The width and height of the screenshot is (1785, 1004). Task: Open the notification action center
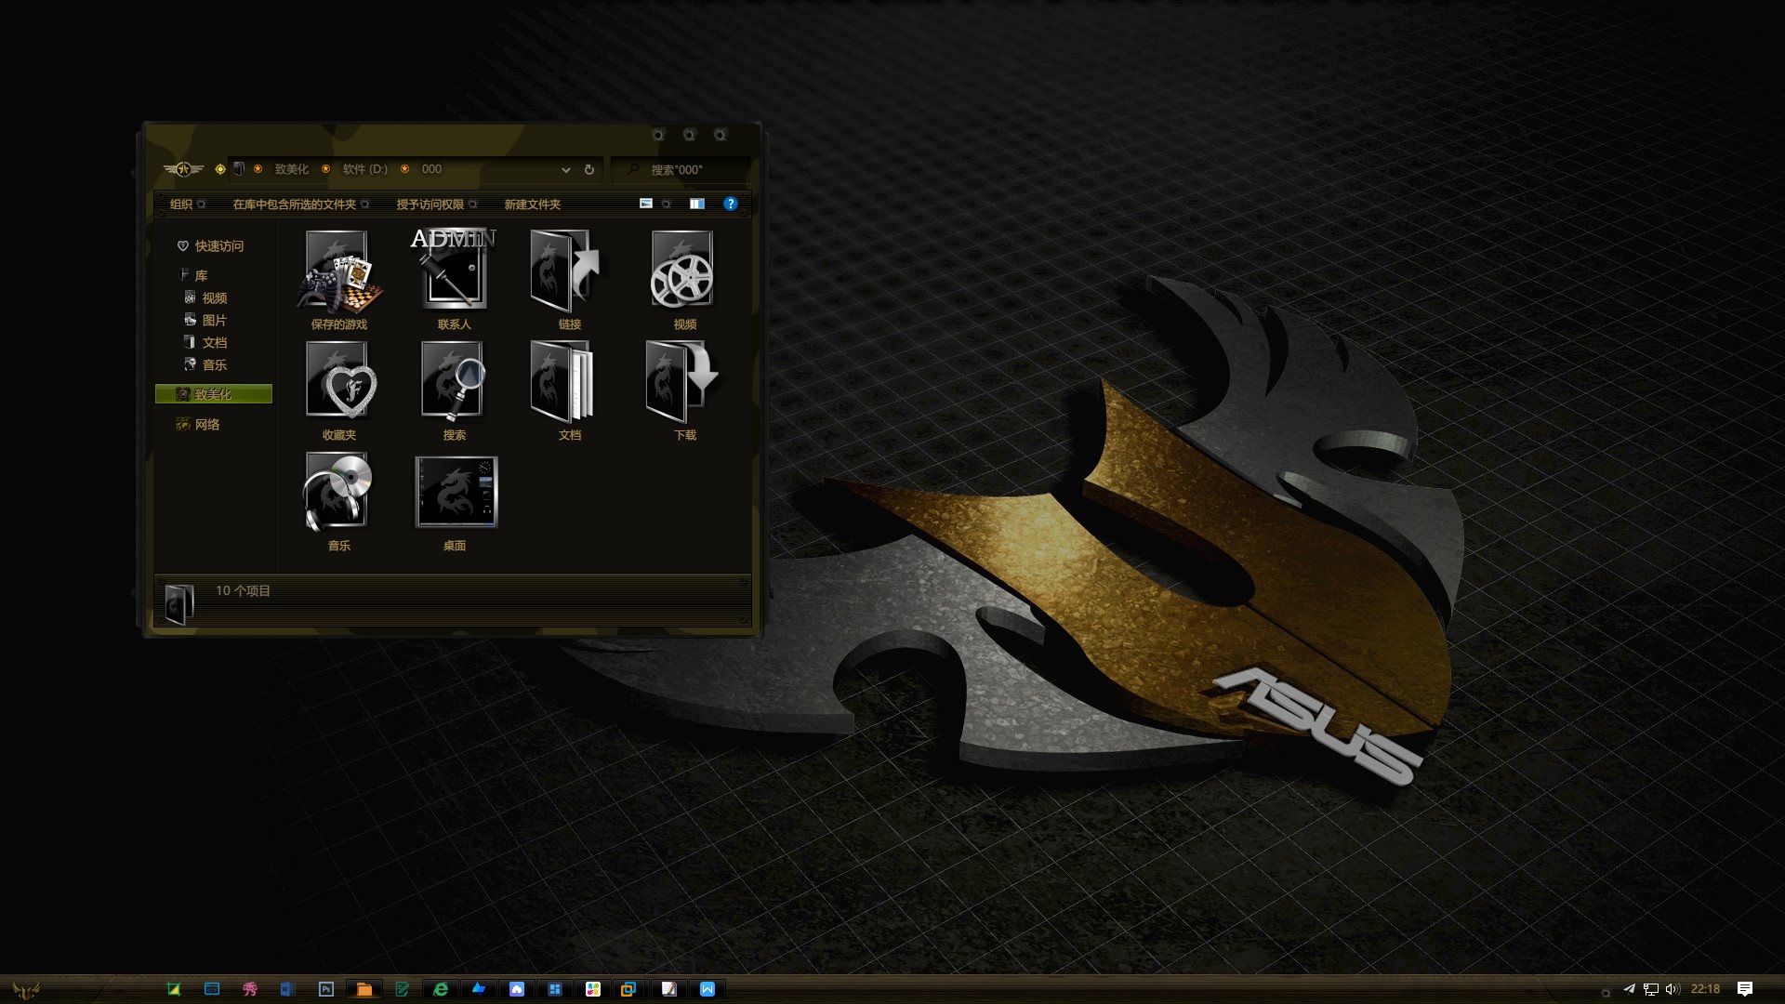pyautogui.click(x=1745, y=989)
